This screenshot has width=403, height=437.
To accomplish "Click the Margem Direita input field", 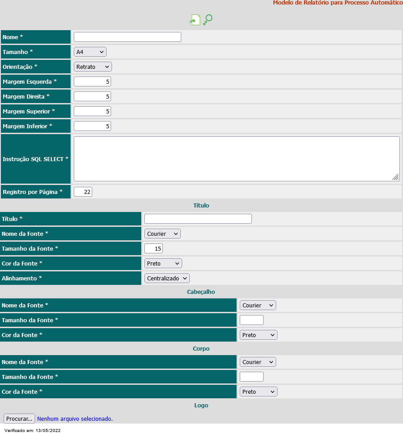I will (92, 96).
